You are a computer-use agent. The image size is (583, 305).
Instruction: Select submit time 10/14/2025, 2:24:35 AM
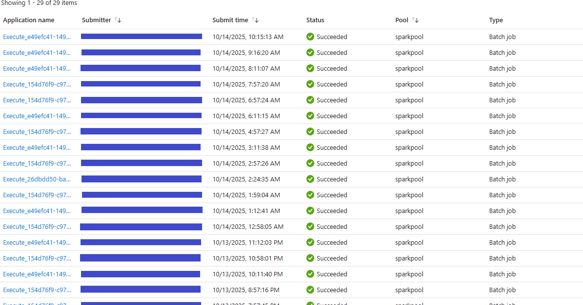[x=246, y=179]
